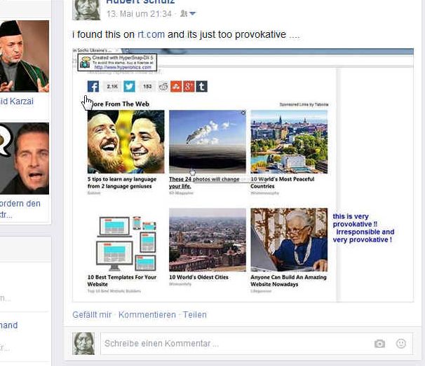Focus the Schreibe einen Kommentar field
This screenshot has height=366, width=425.
(x=257, y=344)
